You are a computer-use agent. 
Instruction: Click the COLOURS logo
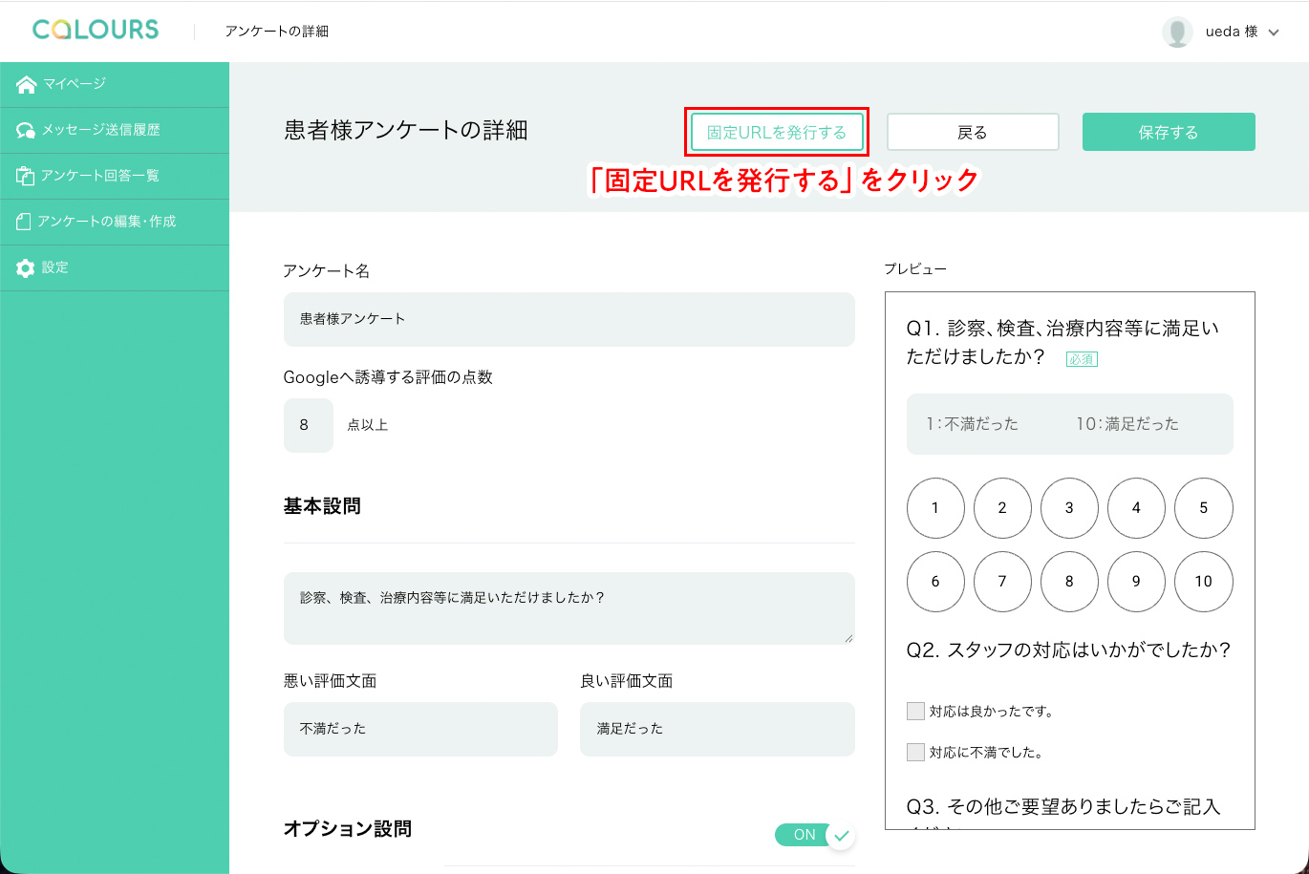point(96,31)
